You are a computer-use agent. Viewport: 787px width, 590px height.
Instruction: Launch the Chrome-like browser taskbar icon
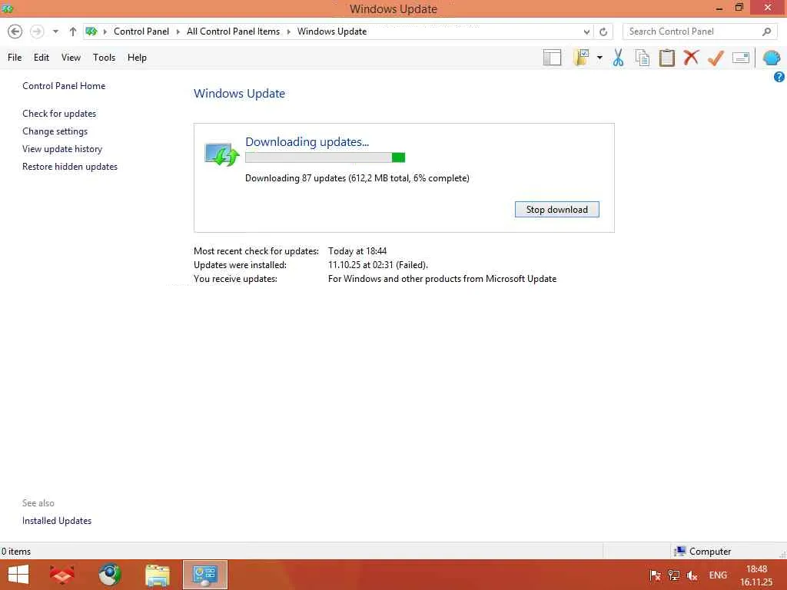[110, 575]
